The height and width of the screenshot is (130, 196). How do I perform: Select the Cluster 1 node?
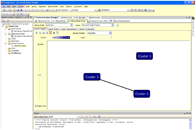[144, 56]
